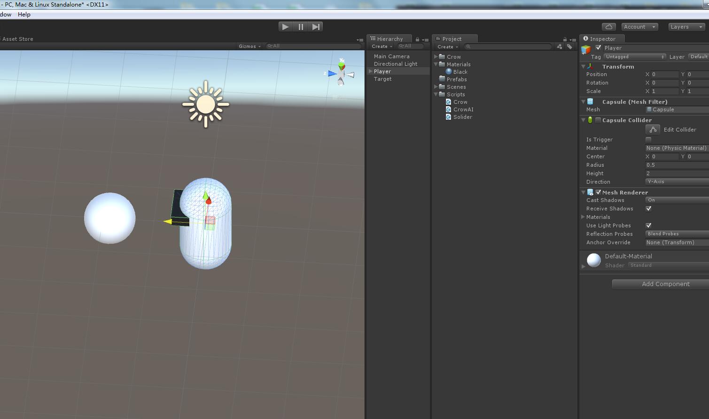Click the Add Component button
Viewport: 709px width, 419px height.
pyautogui.click(x=665, y=284)
